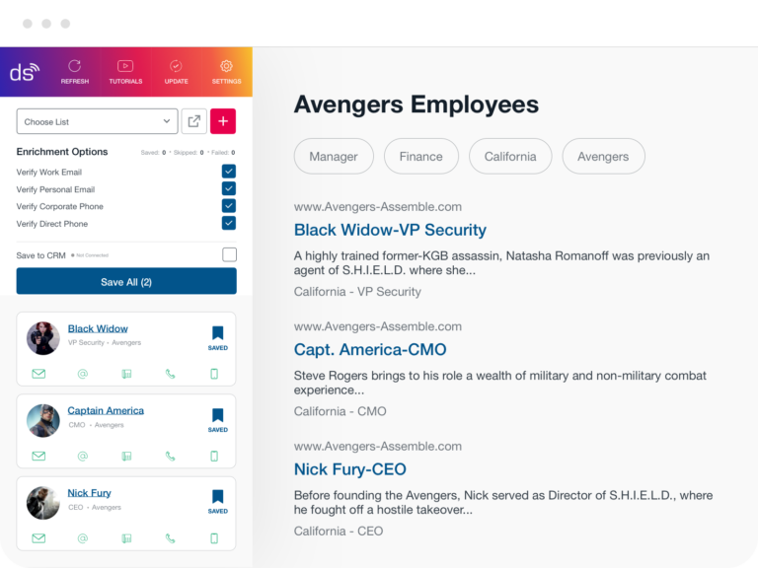The width and height of the screenshot is (758, 568).
Task: Enable the Save to CRM checkbox
Action: (229, 254)
